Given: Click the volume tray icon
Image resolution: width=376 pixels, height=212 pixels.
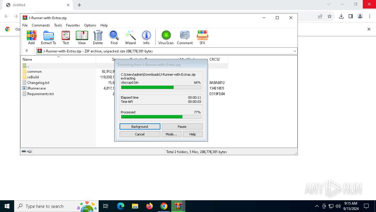Looking at the screenshot, I should 338,206.
